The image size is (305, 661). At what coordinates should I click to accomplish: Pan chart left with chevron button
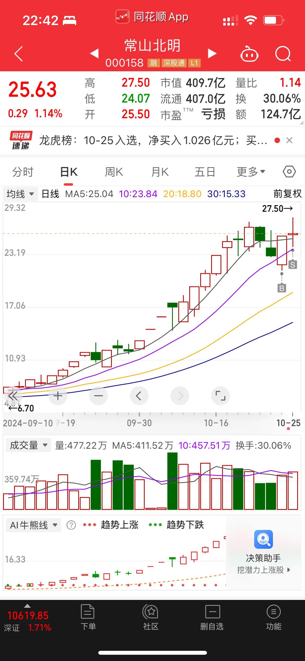click(139, 396)
